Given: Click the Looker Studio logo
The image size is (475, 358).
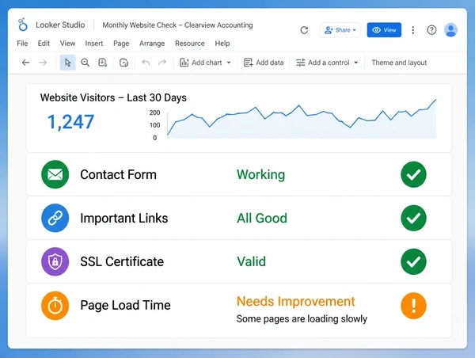Looking at the screenshot, I should click(23, 25).
